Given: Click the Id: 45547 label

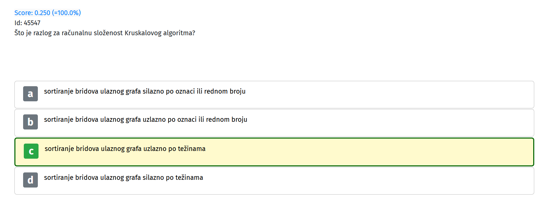Looking at the screenshot, I should [x=27, y=23].
